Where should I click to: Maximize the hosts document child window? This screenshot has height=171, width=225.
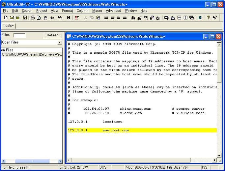212,37
